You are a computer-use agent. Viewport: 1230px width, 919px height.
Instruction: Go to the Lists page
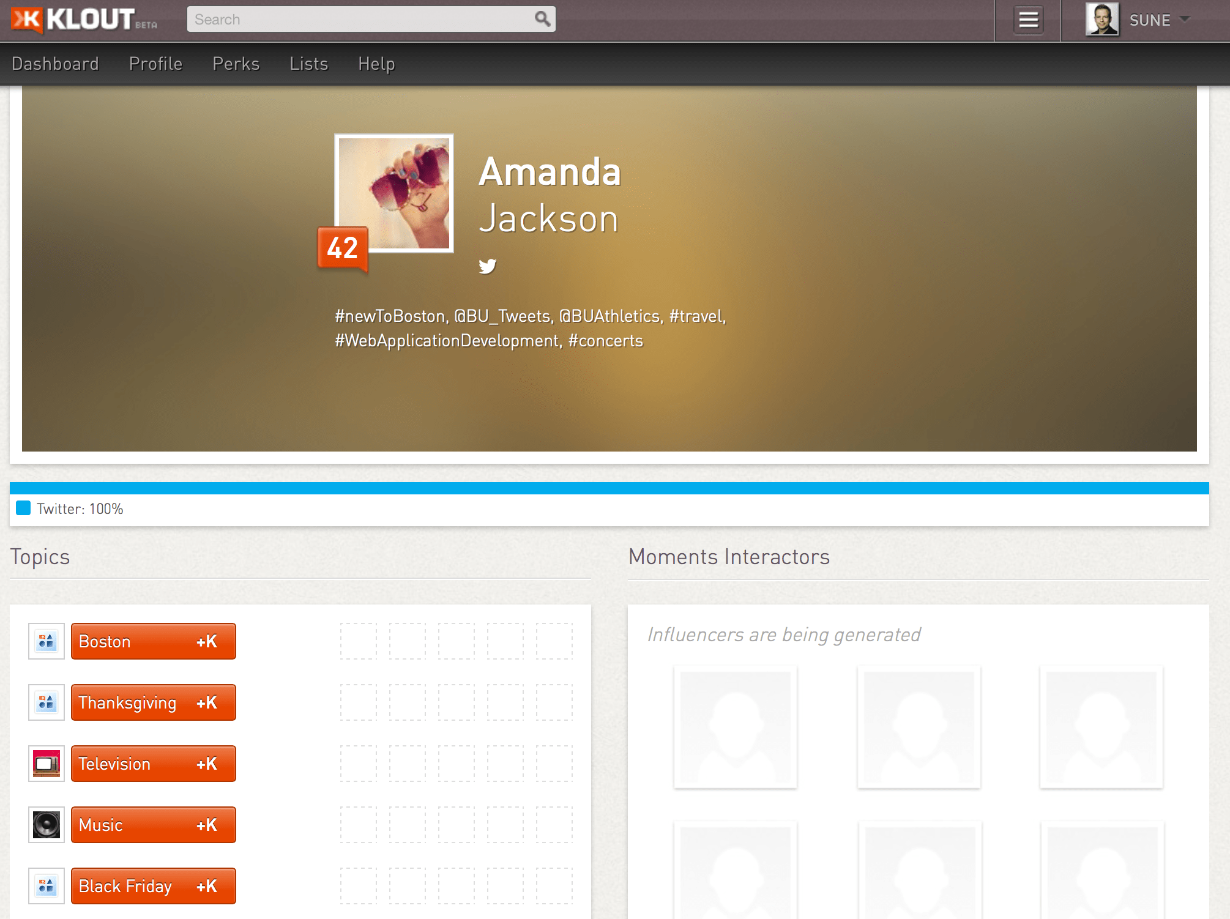(308, 64)
